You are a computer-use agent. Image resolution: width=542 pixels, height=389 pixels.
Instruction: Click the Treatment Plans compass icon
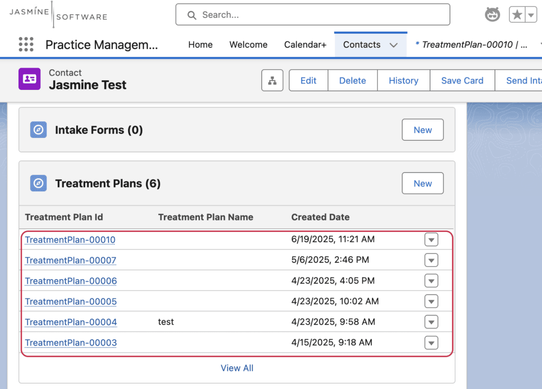[x=38, y=183]
